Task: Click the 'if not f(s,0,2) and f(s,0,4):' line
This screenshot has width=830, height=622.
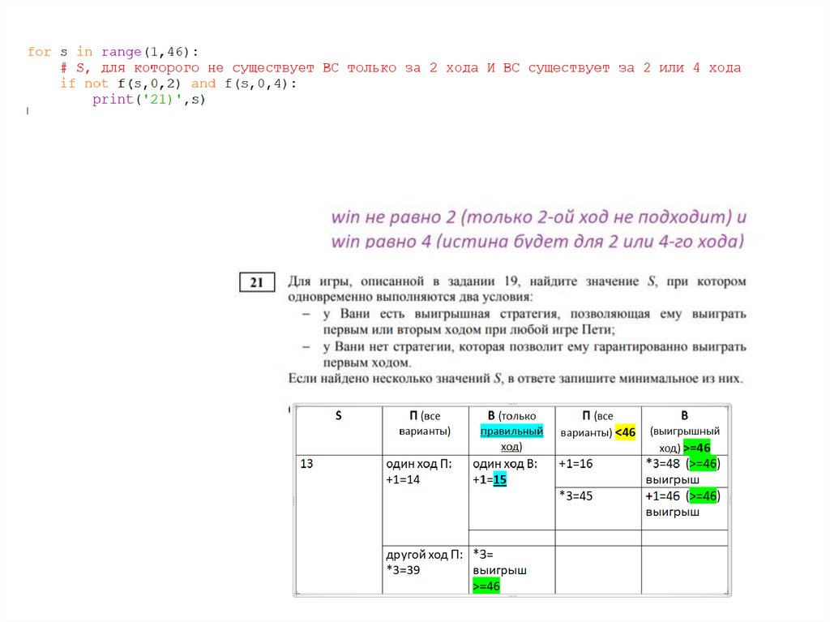Action: click(178, 84)
